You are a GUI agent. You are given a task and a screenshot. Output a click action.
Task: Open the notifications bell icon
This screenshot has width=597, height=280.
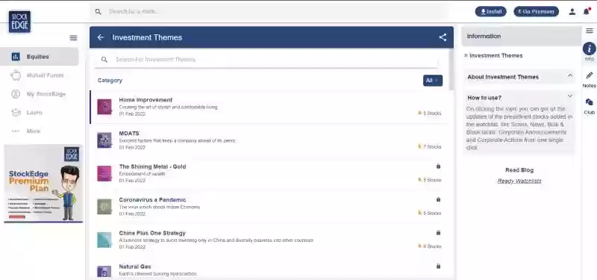[x=587, y=11]
